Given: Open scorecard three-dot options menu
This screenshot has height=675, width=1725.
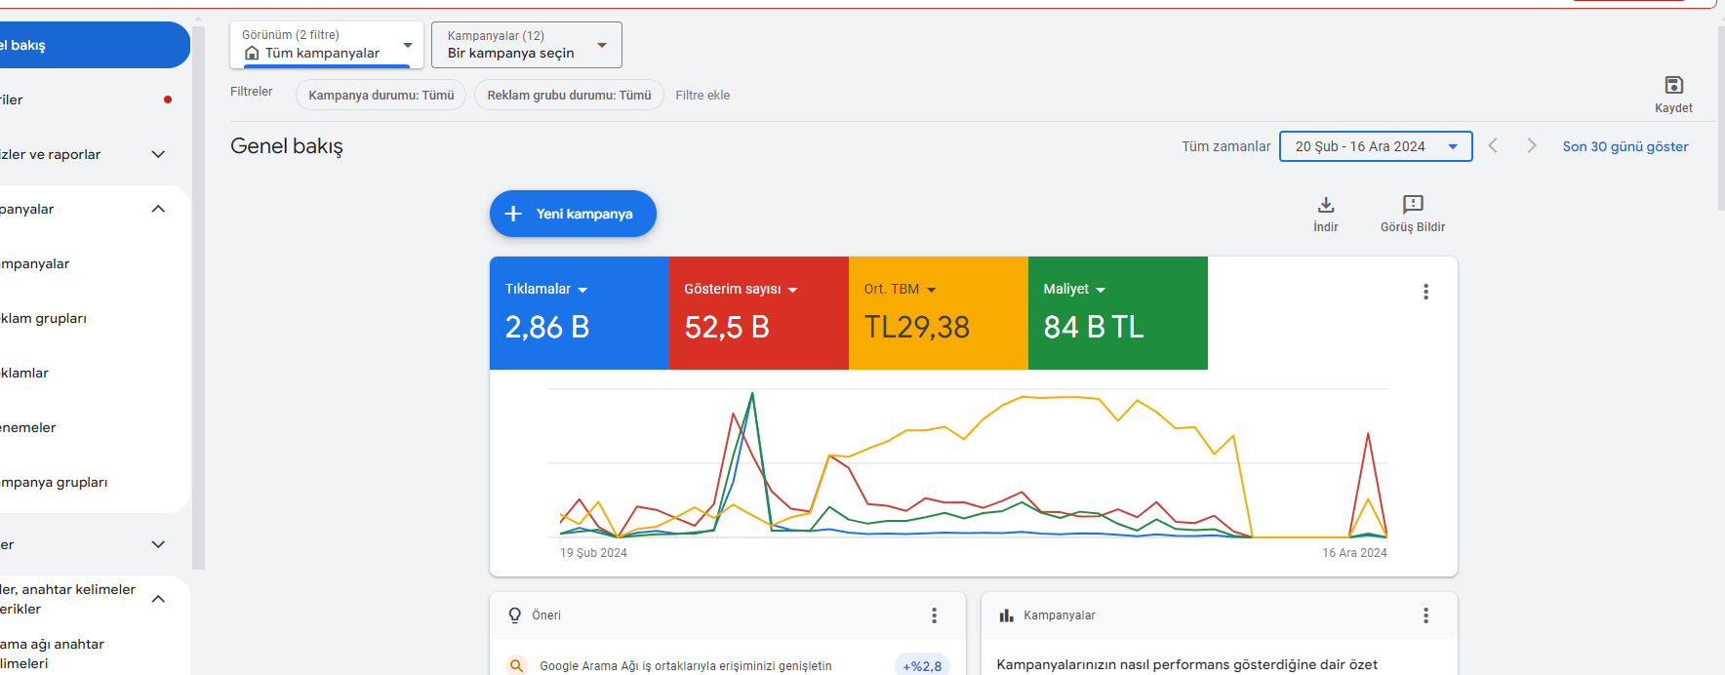Looking at the screenshot, I should click(1425, 292).
